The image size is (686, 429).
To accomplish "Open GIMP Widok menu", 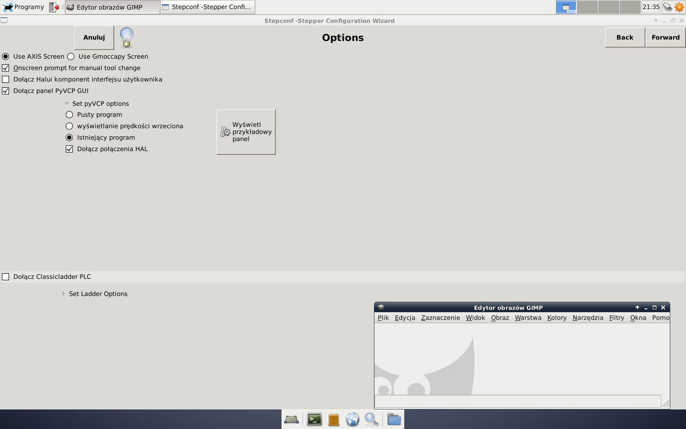I will click(475, 317).
